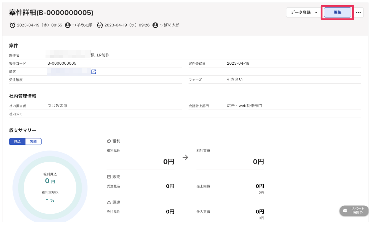The height and width of the screenshot is (225, 374).
Task: Click the 案件詳細(B-0000000005) title
Action: tap(51, 13)
